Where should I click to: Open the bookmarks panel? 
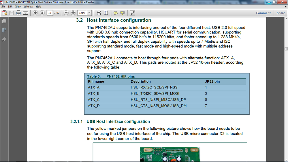[x=4, y=30]
